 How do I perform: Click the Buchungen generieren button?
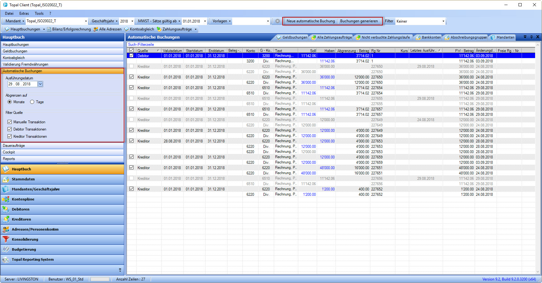point(359,21)
